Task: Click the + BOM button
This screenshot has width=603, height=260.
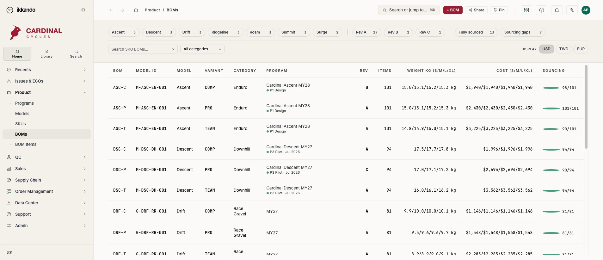Action: [453, 10]
